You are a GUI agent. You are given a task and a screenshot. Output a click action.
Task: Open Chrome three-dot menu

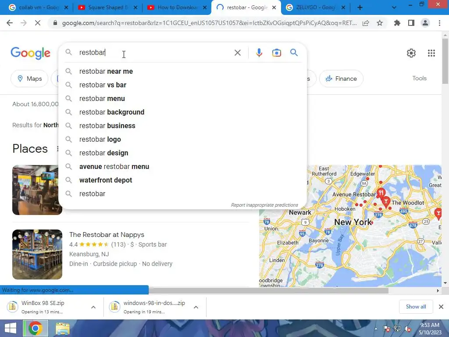point(439,23)
